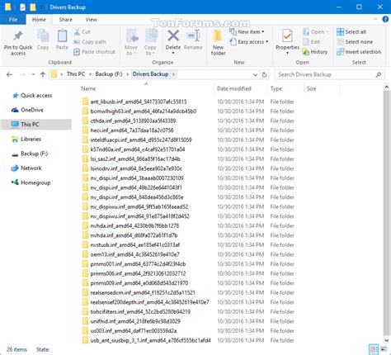Click the Rename icon
This screenshot has width=391, height=355.
pyautogui.click(x=193, y=35)
